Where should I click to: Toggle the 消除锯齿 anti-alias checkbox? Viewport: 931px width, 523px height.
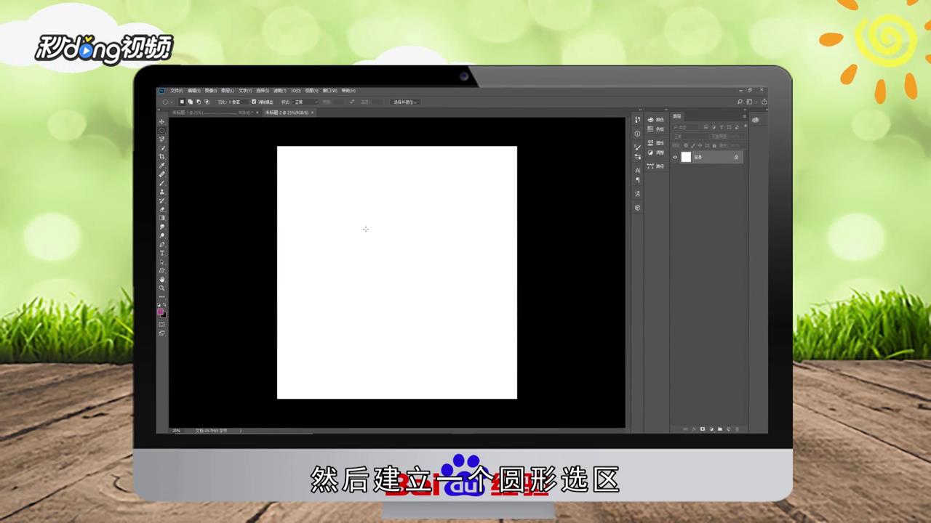[253, 102]
